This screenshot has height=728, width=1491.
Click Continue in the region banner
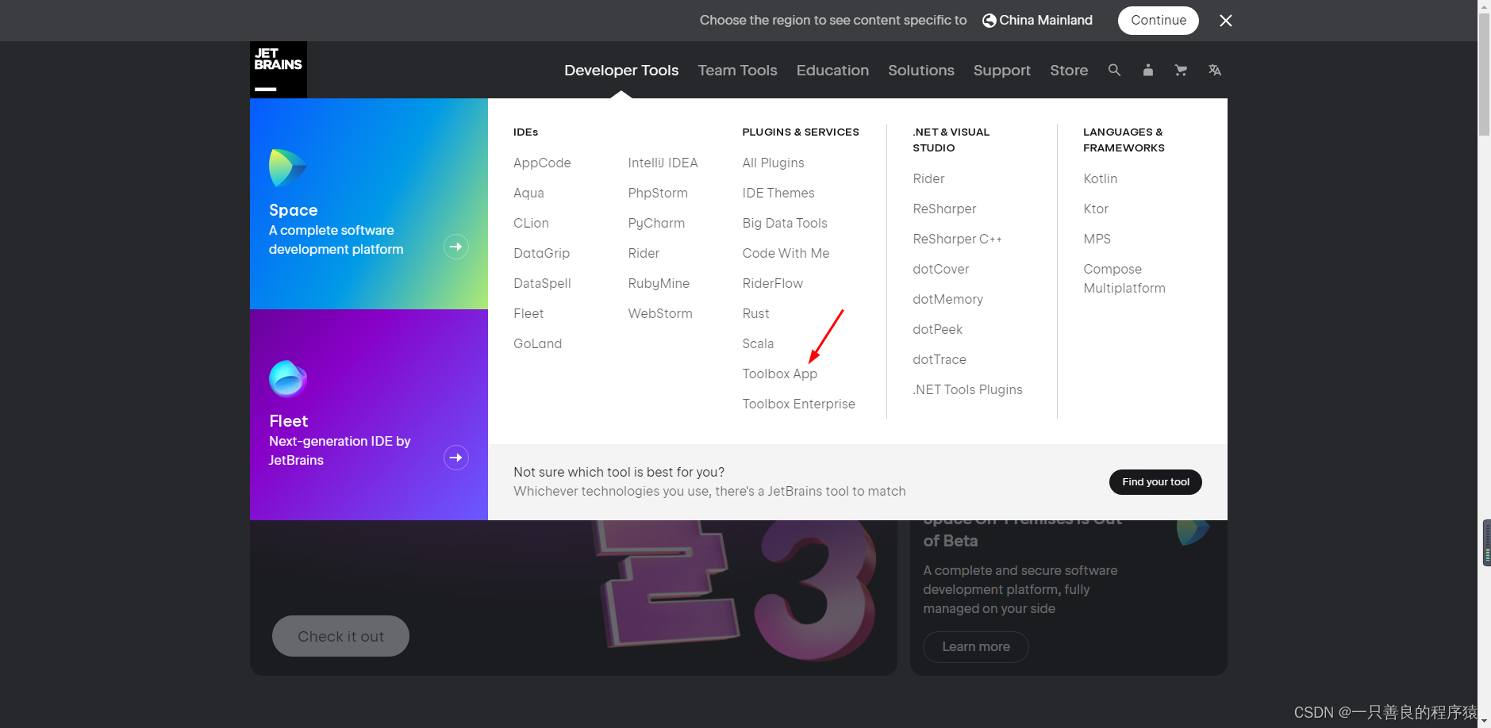pos(1159,21)
